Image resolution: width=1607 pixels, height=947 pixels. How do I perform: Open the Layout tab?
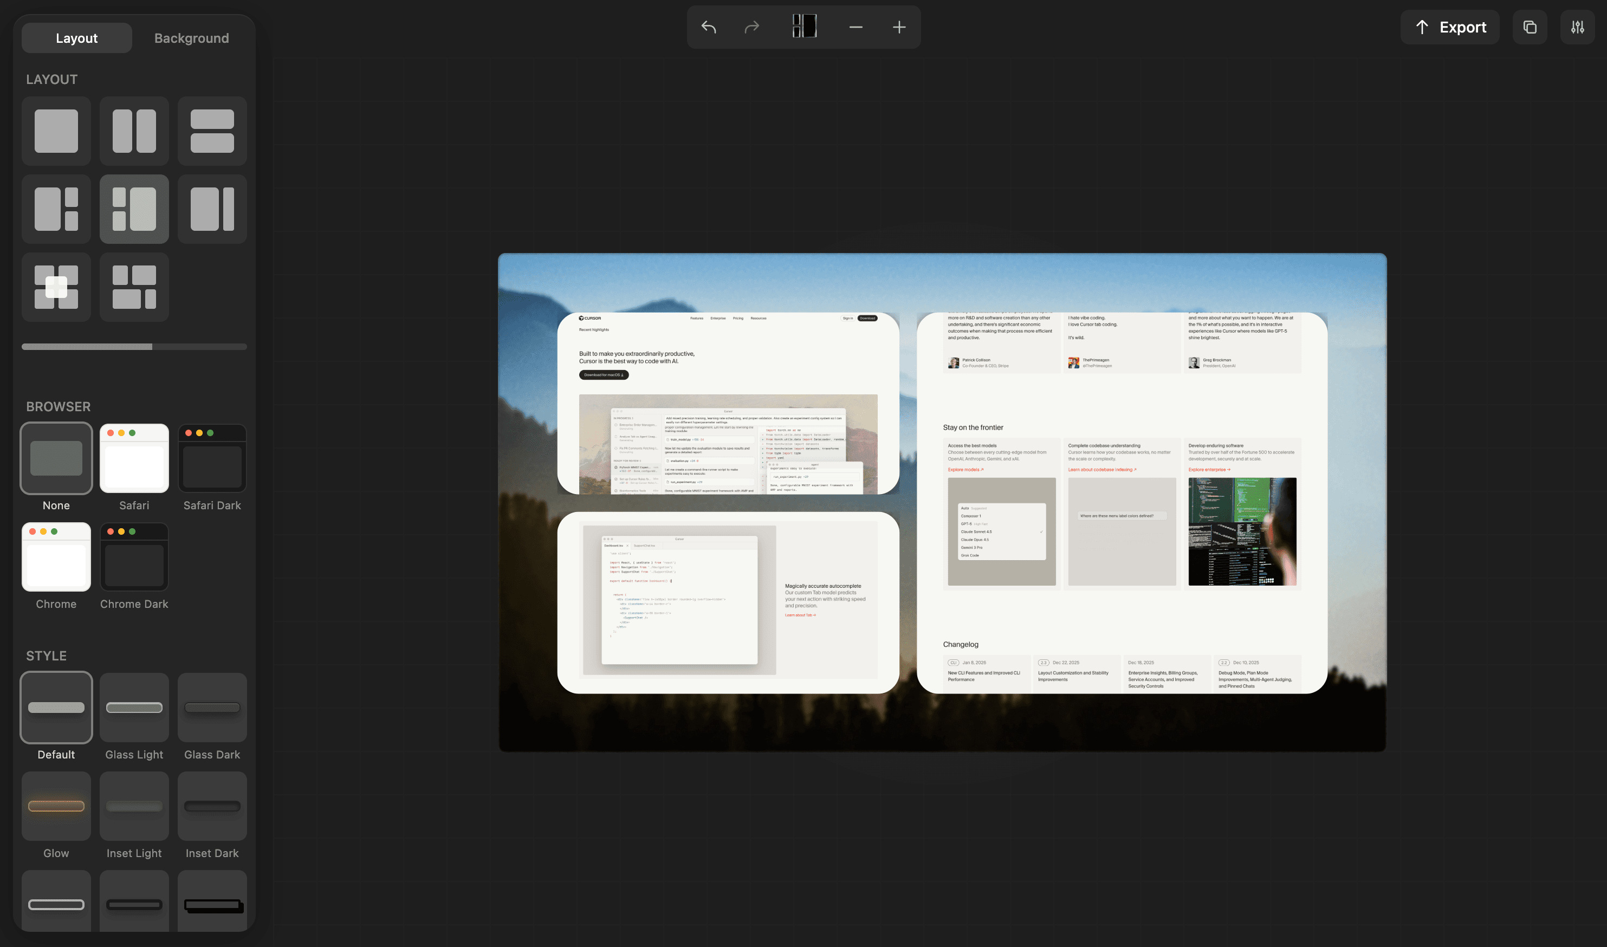point(76,37)
